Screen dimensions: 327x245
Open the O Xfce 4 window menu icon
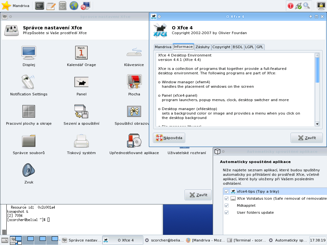(154, 17)
